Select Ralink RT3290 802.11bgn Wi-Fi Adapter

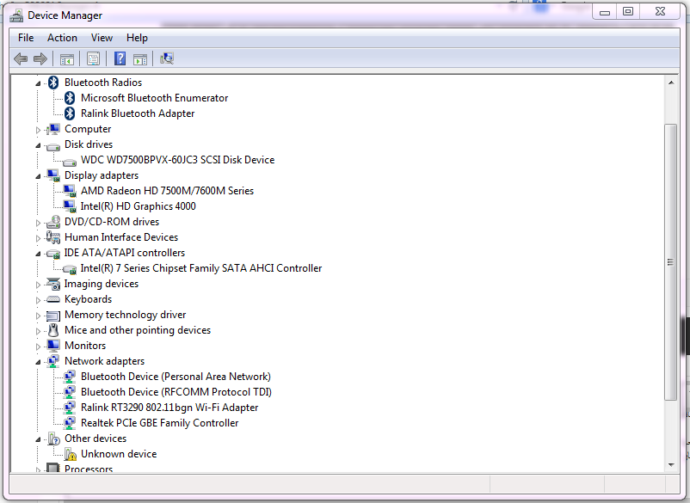pos(169,408)
